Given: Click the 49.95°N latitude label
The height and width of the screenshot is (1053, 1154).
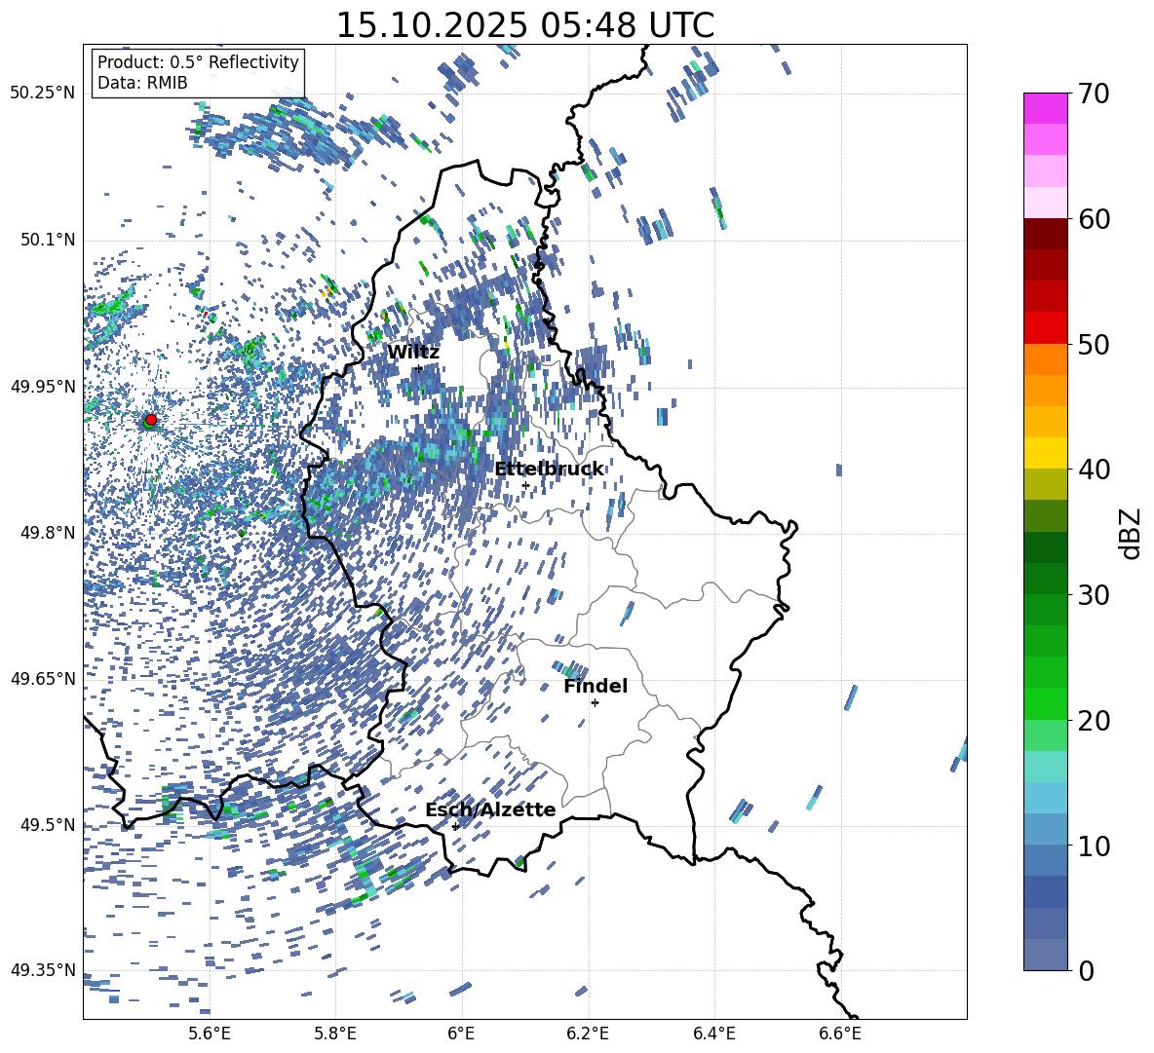Looking at the screenshot, I should (43, 386).
